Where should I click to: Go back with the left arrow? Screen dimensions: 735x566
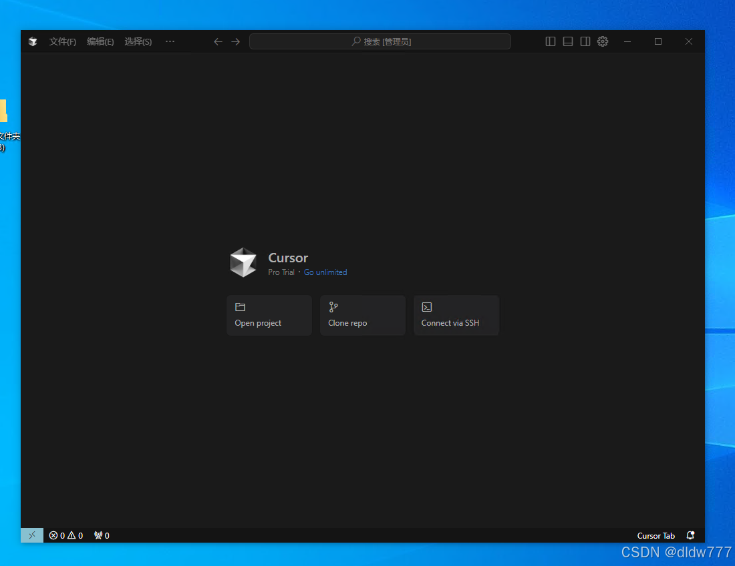coord(218,41)
